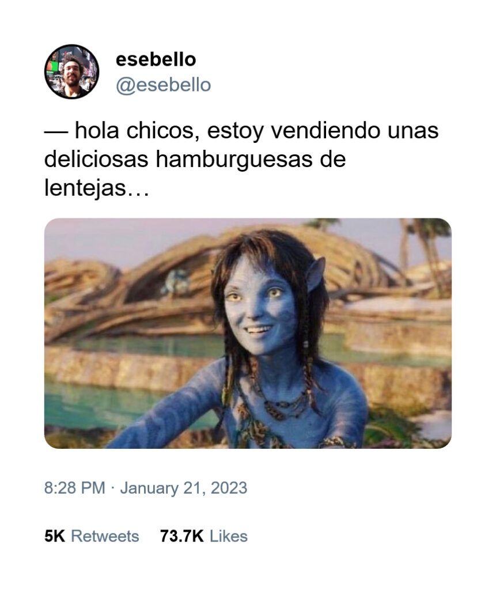Click the word "lentejas…" in the tweet
496x590 pixels.
pyautogui.click(x=96, y=187)
